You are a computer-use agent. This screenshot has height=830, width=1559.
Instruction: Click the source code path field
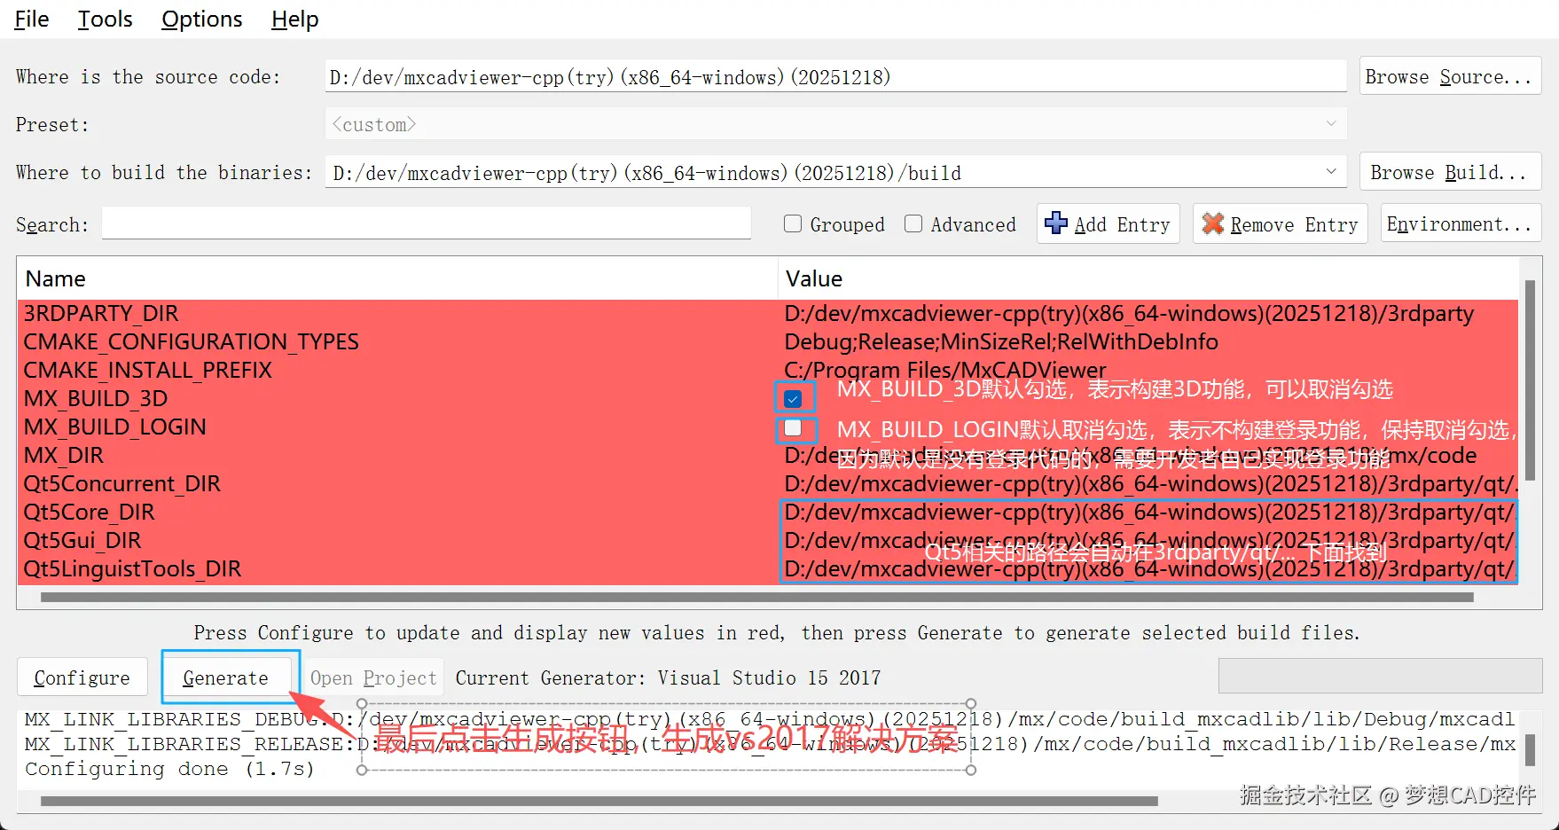(835, 76)
